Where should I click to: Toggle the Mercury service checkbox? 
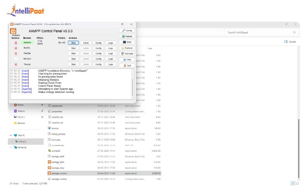click(16, 59)
